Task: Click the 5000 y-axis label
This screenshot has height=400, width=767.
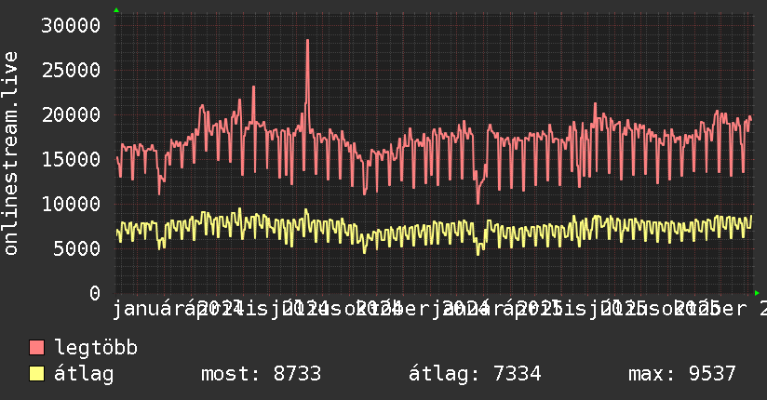Action: 77,248
